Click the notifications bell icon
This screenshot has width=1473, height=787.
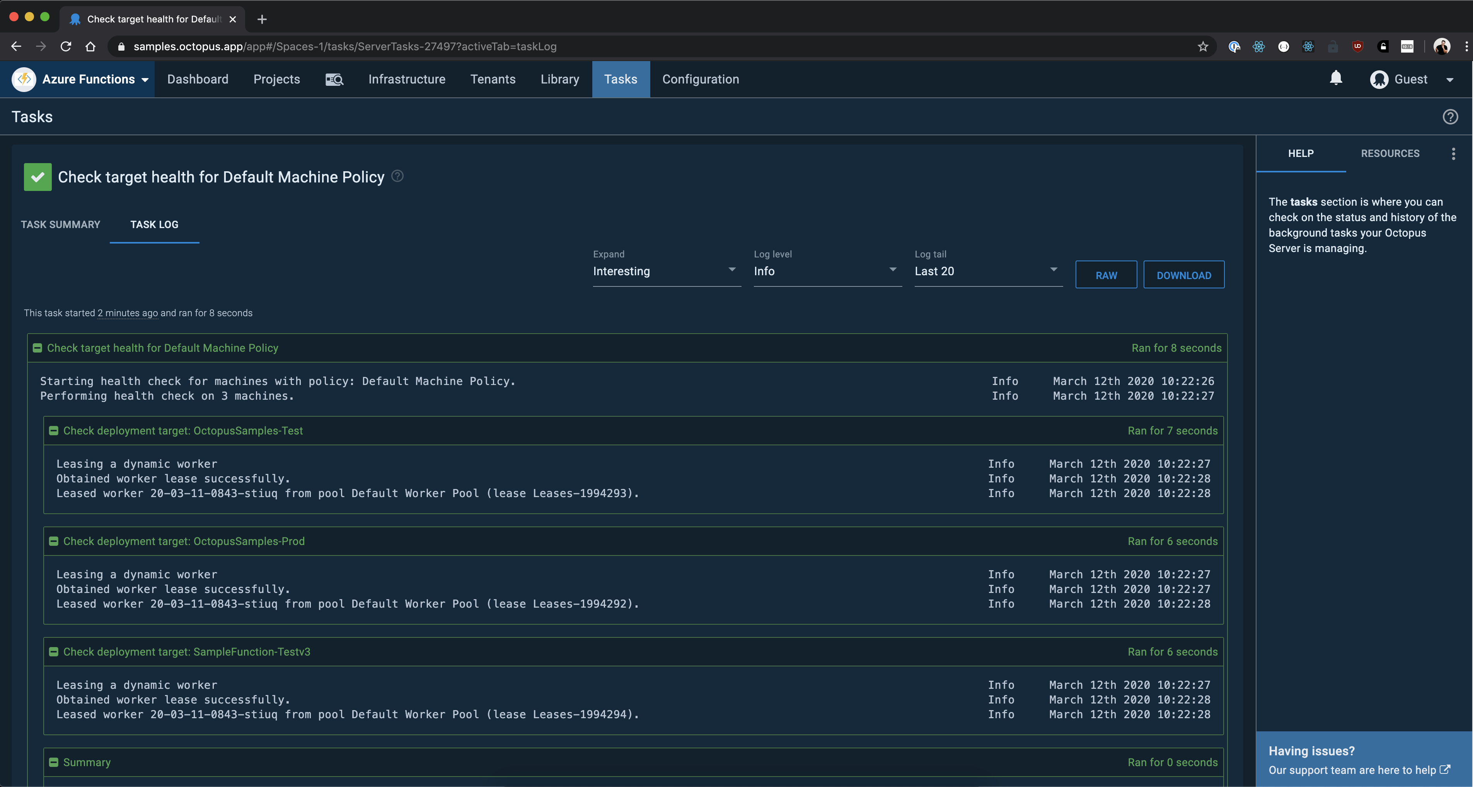(x=1335, y=78)
